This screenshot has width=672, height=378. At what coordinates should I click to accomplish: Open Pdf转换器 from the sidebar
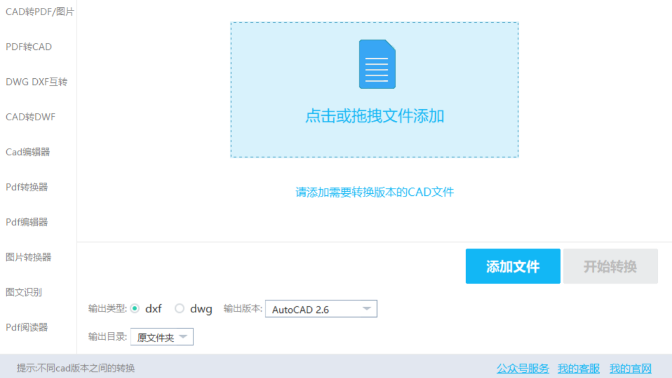click(x=27, y=187)
